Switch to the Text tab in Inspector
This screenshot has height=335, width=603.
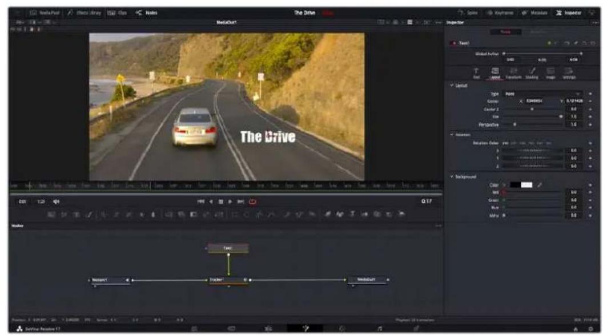tap(476, 73)
